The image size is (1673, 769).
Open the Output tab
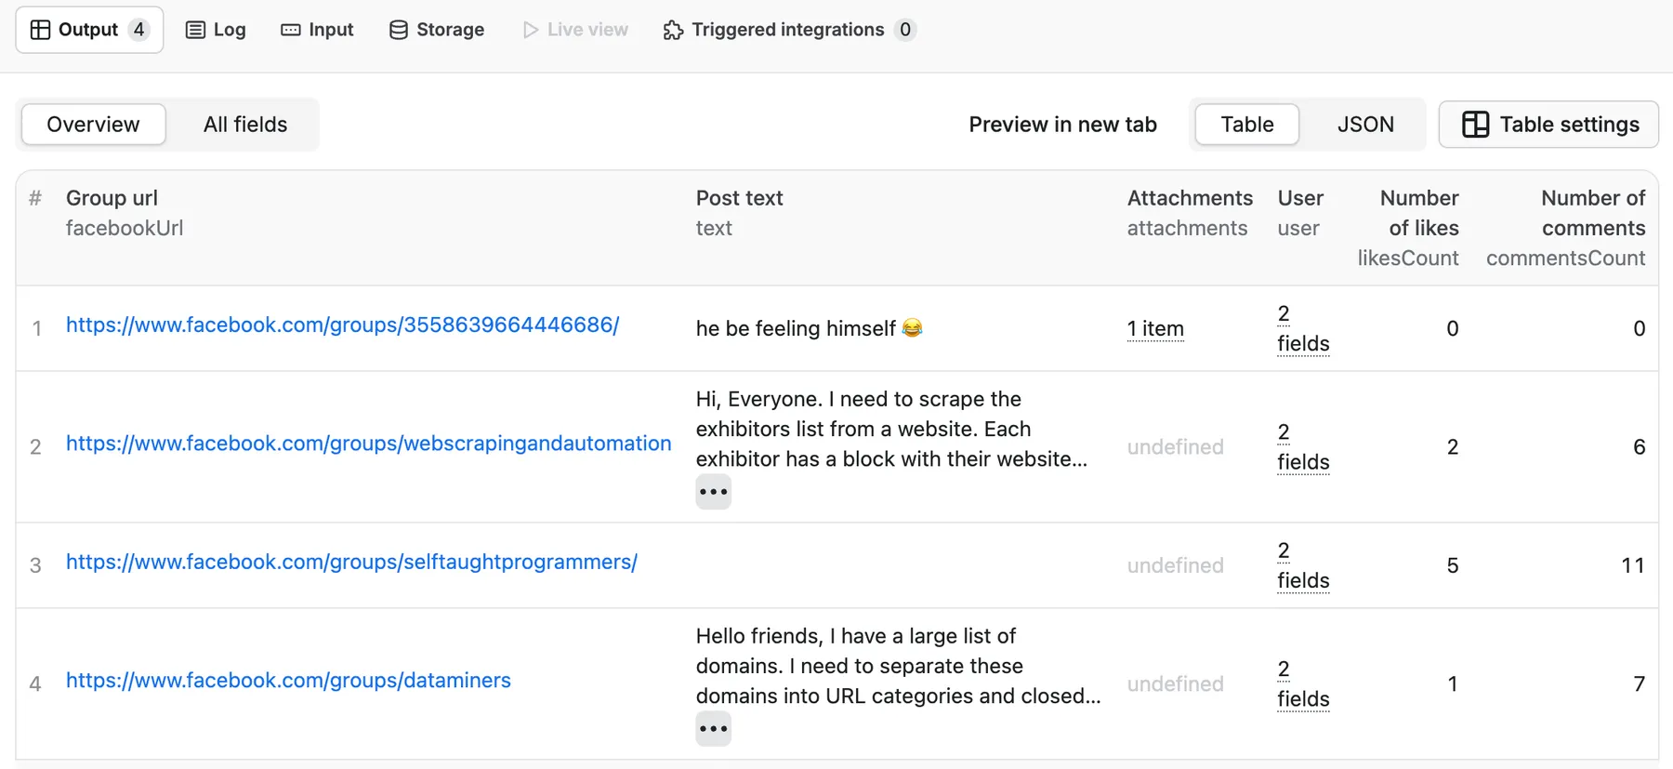tap(89, 30)
